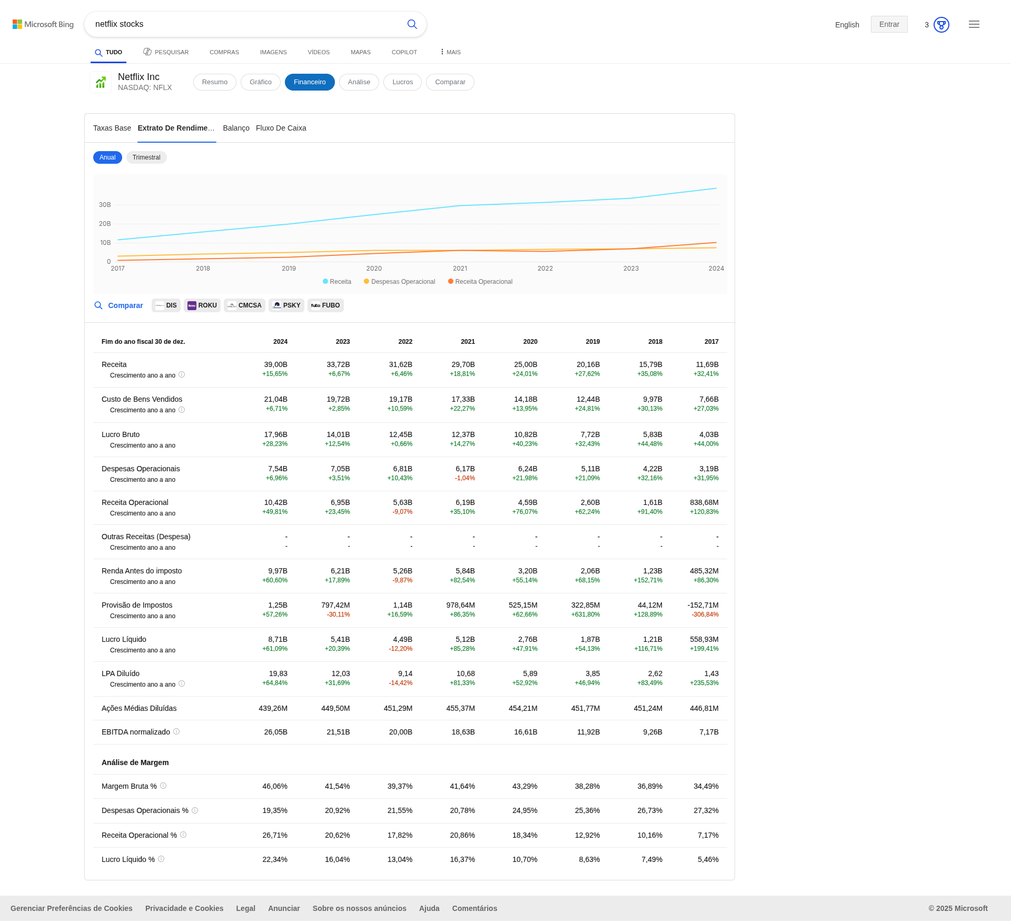Toggle the Receita legend series
The image size is (1011, 922).
[x=337, y=282]
